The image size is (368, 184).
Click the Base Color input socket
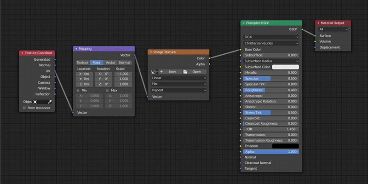pyautogui.click(x=240, y=50)
